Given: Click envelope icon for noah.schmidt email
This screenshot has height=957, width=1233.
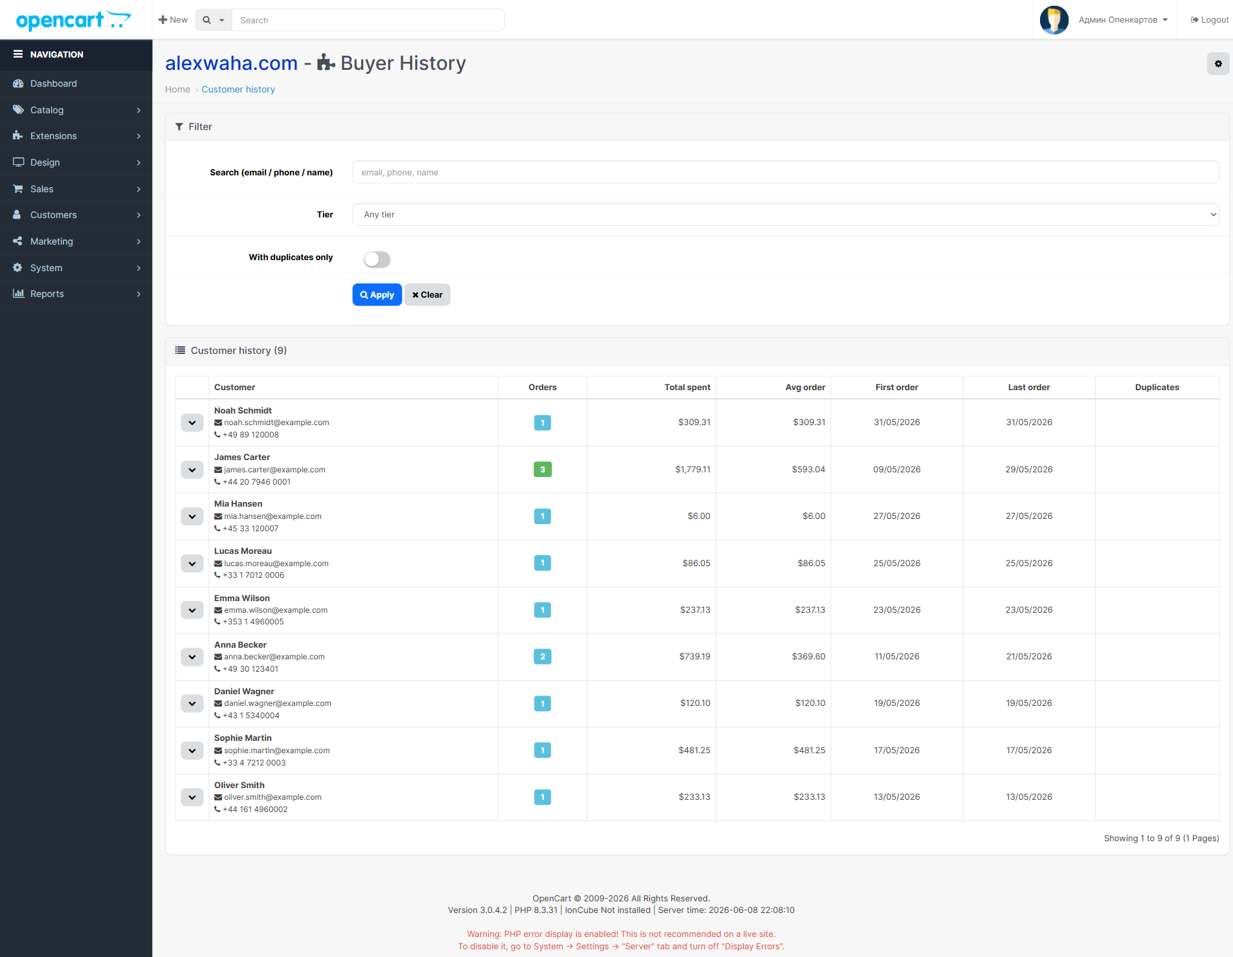Looking at the screenshot, I should (218, 423).
